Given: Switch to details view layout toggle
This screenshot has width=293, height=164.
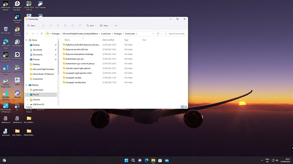Looking at the screenshot, I should pos(182,107).
